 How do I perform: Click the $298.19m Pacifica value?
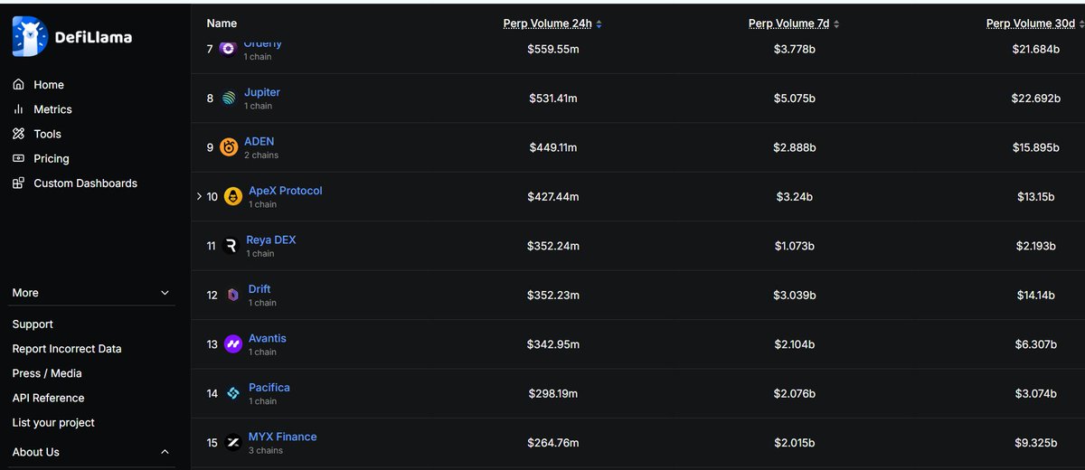coord(553,393)
